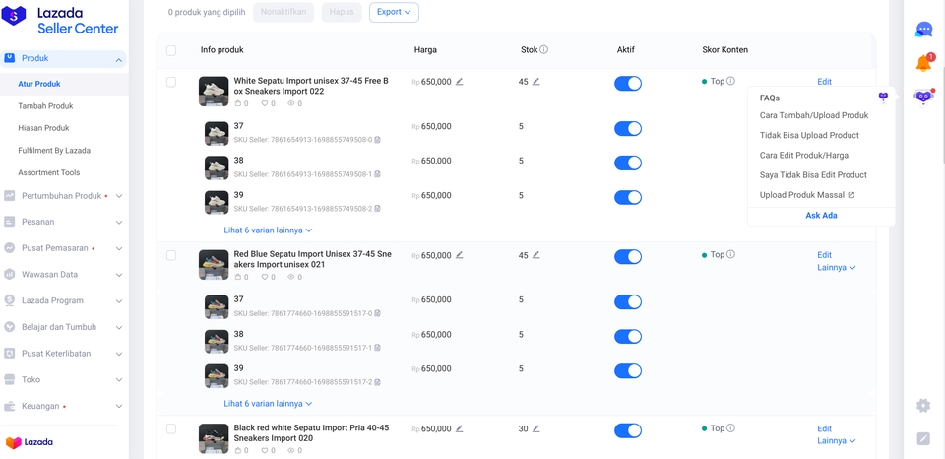The image size is (945, 459).
Task: Edit price of Black red white Sepatu product
Action: [460, 428]
